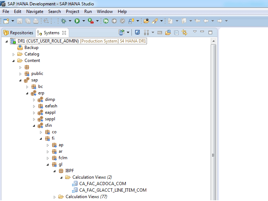Open the Debug dropdown arrow
Screen dimensions: 268x201
pyautogui.click(x=70, y=21)
